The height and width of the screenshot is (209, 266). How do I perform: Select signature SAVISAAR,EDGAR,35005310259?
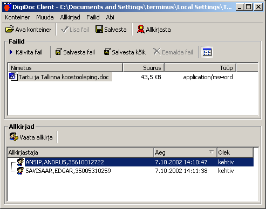[x=68, y=171]
